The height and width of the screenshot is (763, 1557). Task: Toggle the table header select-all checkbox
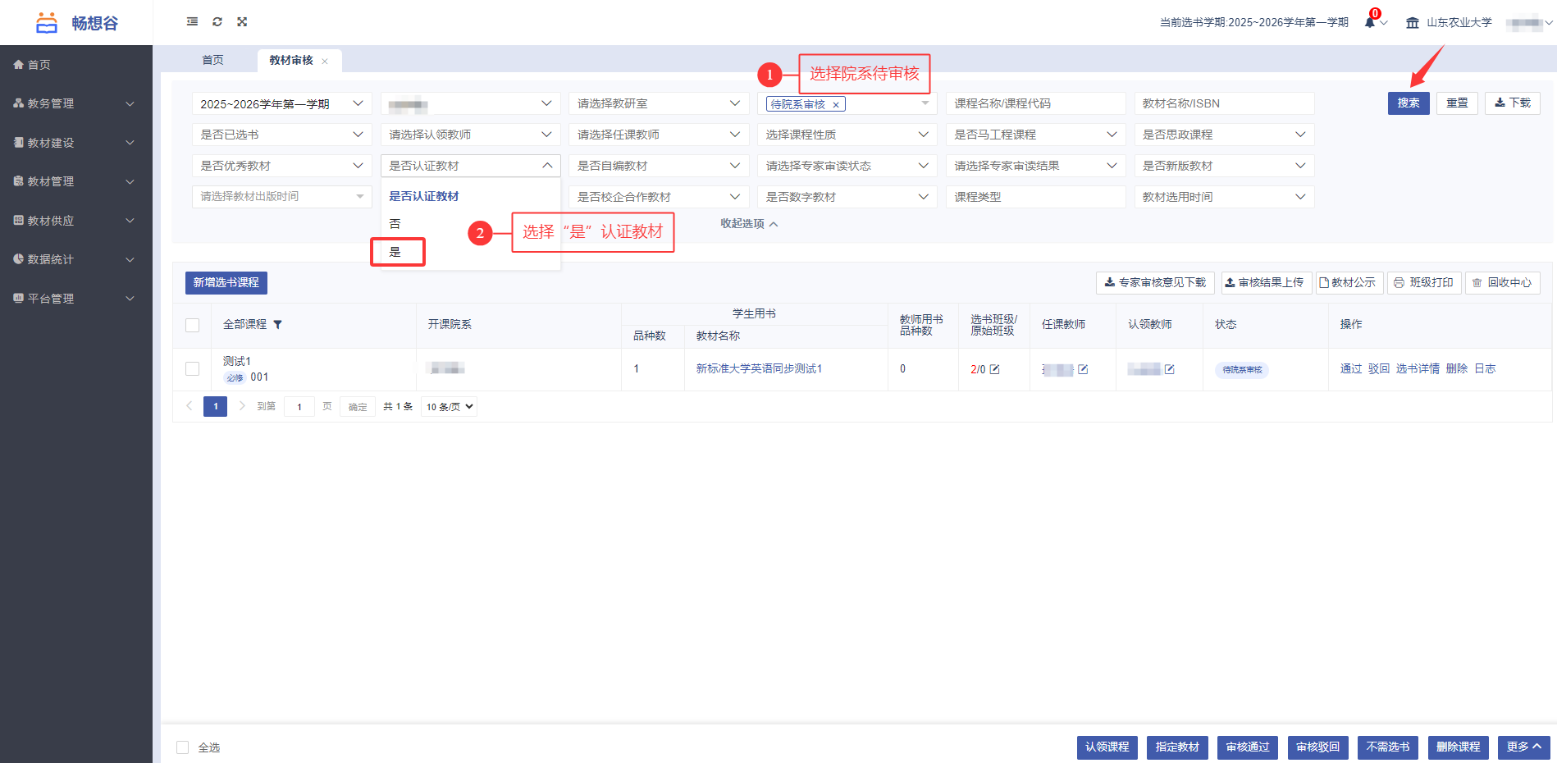coord(193,325)
